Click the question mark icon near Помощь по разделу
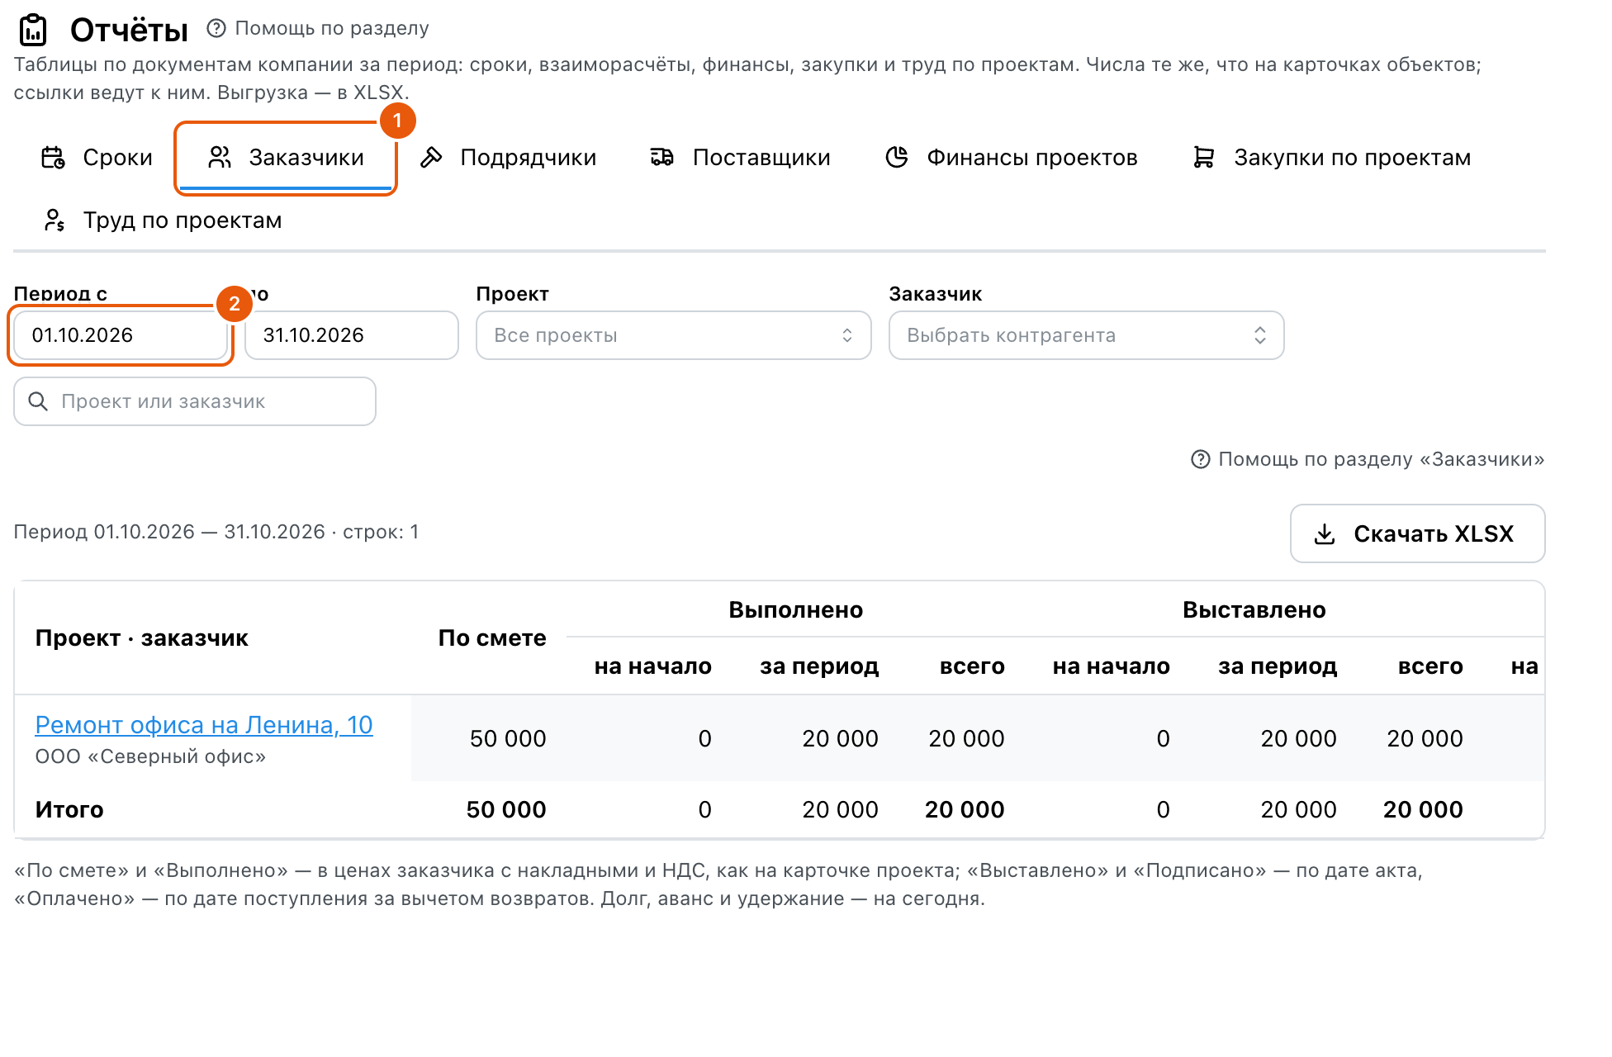This screenshot has width=1612, height=1057. point(216,28)
